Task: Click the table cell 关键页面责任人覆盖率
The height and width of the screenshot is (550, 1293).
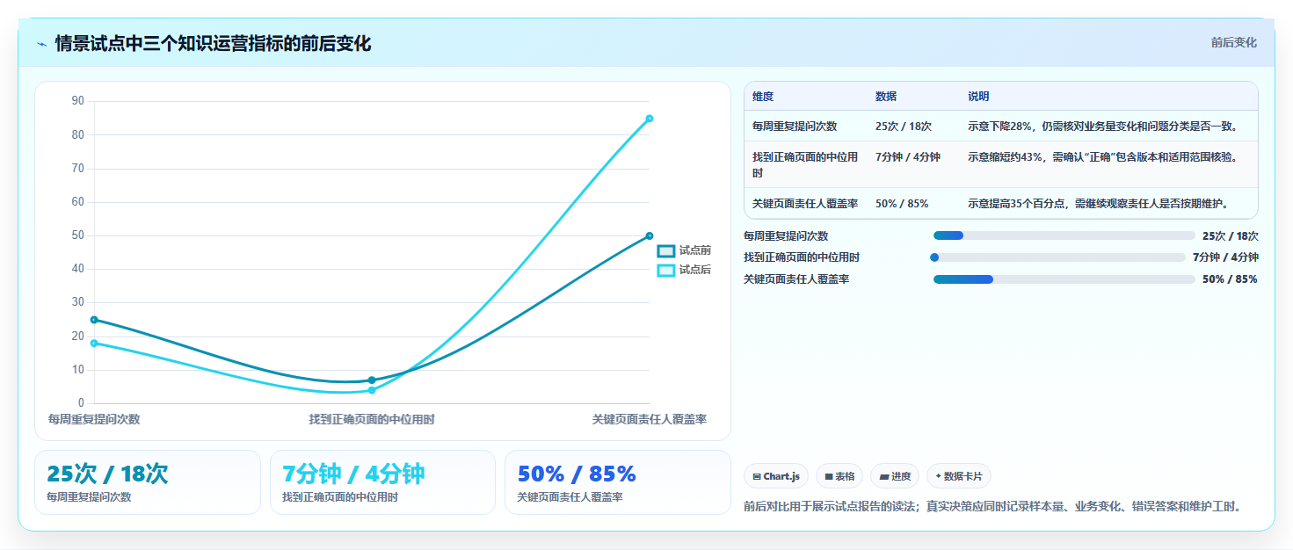Action: tap(805, 204)
